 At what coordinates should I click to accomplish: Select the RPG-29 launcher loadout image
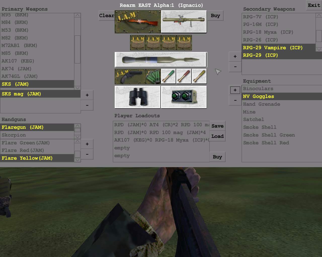[184, 22]
